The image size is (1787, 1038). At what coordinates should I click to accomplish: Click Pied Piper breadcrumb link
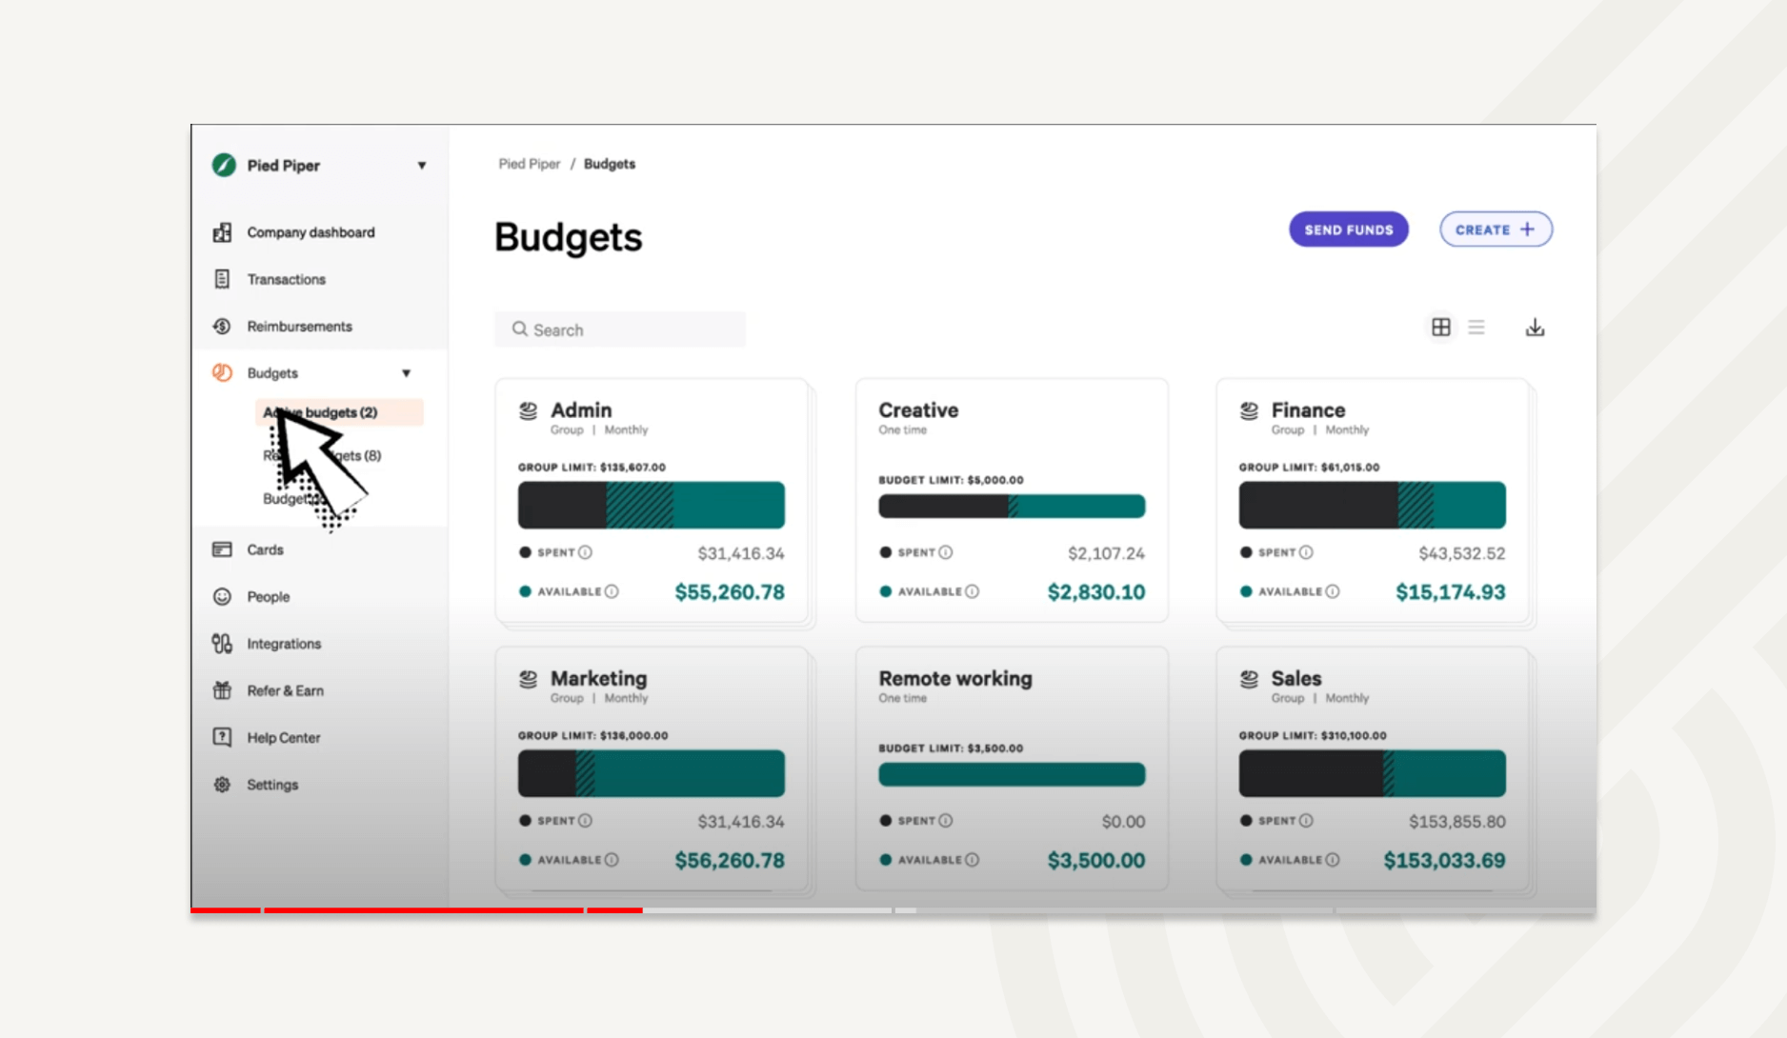tap(529, 164)
